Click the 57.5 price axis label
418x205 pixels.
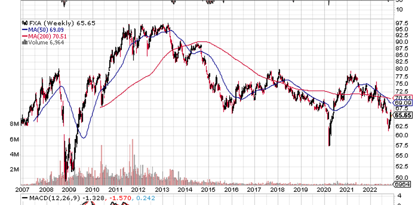(x=402, y=145)
